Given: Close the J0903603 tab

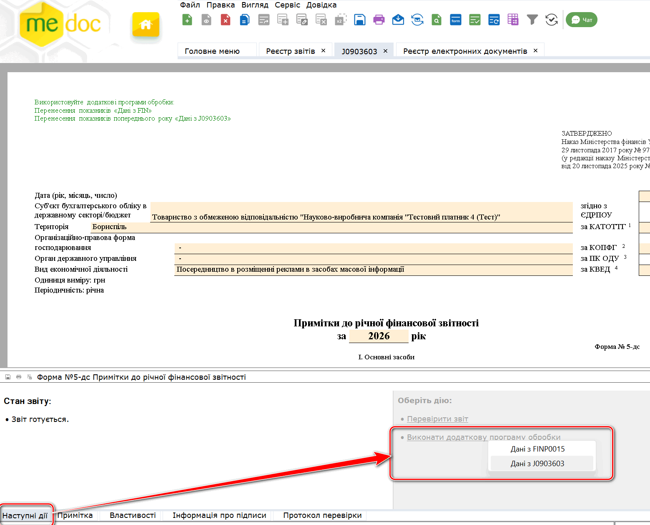Looking at the screenshot, I should [385, 51].
